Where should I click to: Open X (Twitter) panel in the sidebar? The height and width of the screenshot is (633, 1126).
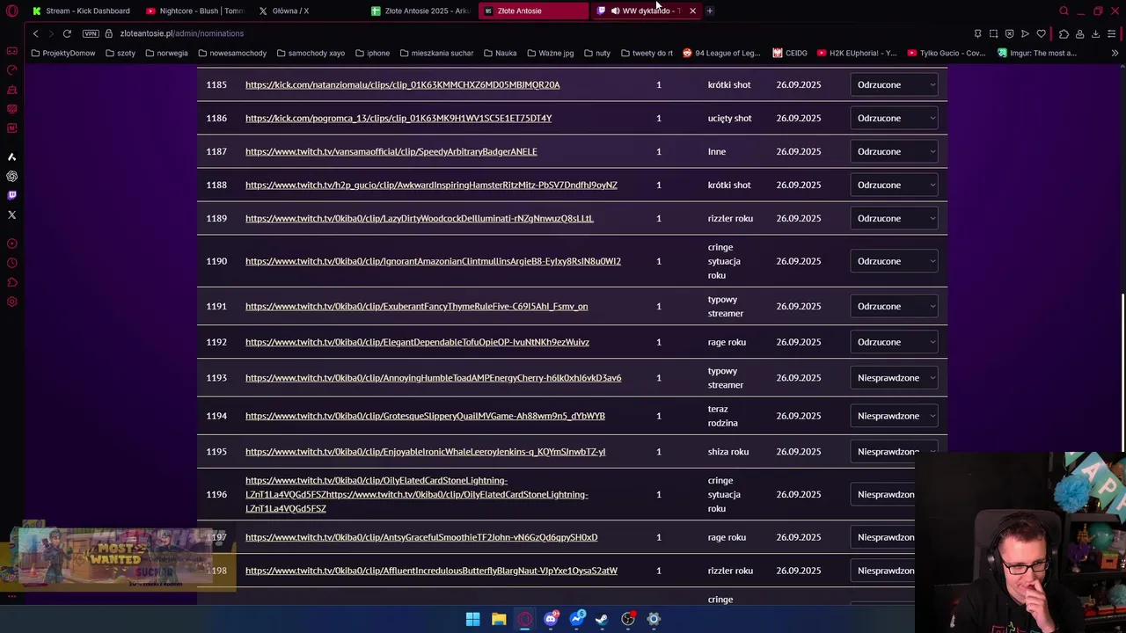point(11,215)
